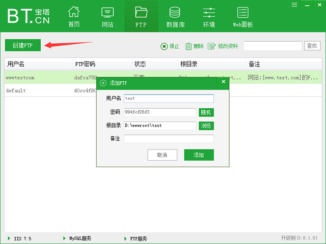The width and height of the screenshot is (326, 244).
Task: Switch to the Web面板 panel
Action: click(243, 16)
